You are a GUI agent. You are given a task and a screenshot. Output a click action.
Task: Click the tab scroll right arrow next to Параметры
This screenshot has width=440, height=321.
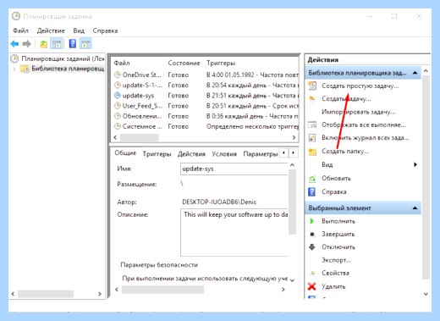coord(294,152)
